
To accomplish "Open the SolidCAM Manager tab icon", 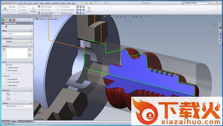I will 14,20.
